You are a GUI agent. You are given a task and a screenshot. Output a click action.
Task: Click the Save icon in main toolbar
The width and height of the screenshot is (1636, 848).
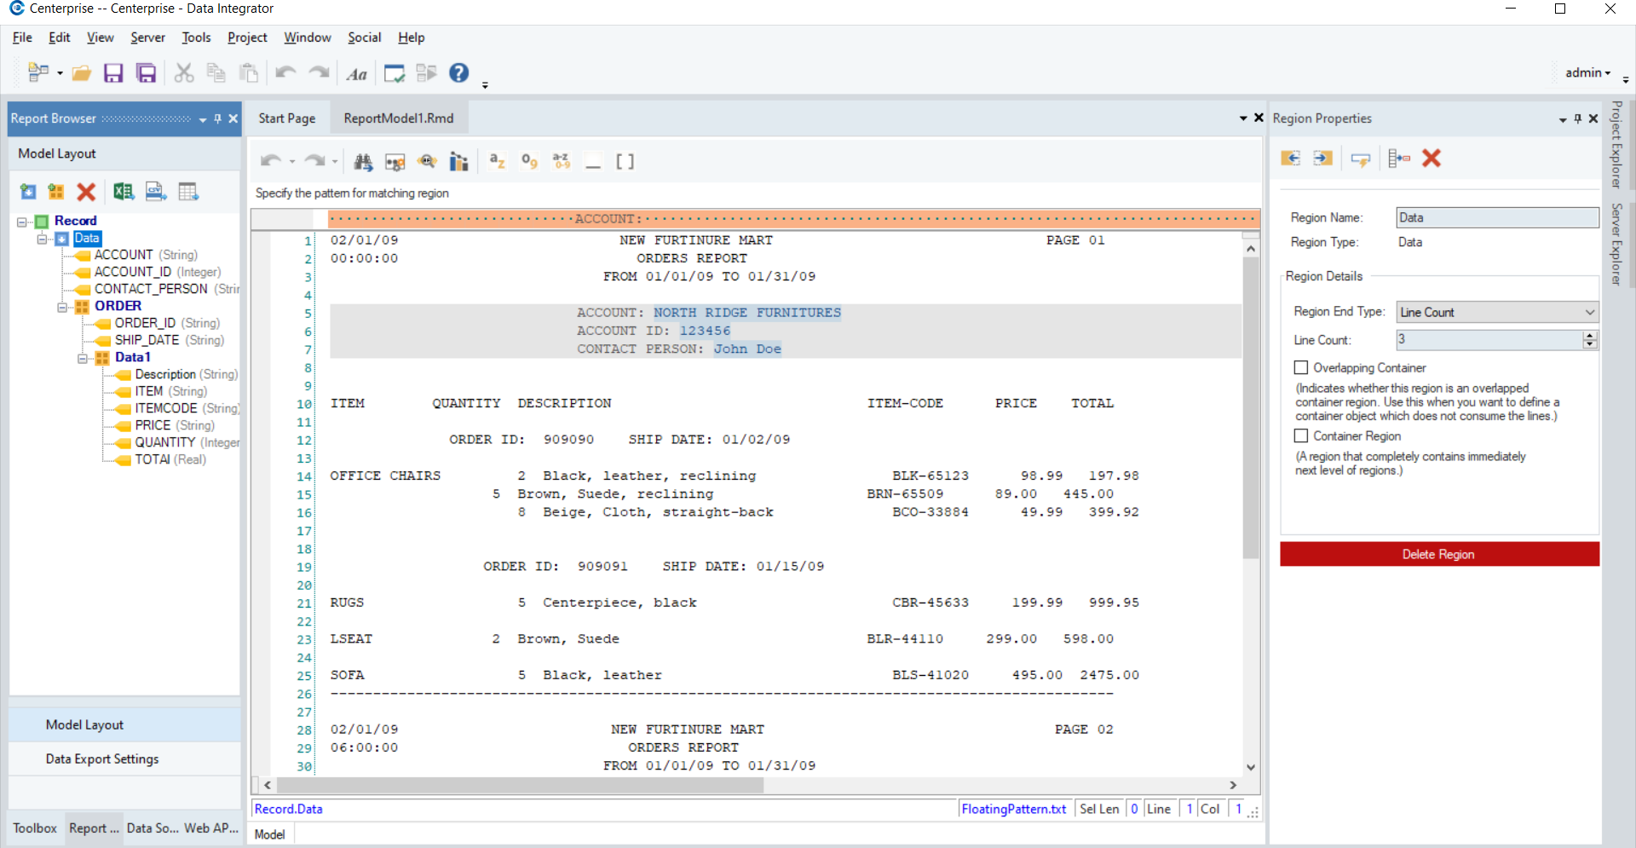(x=113, y=73)
